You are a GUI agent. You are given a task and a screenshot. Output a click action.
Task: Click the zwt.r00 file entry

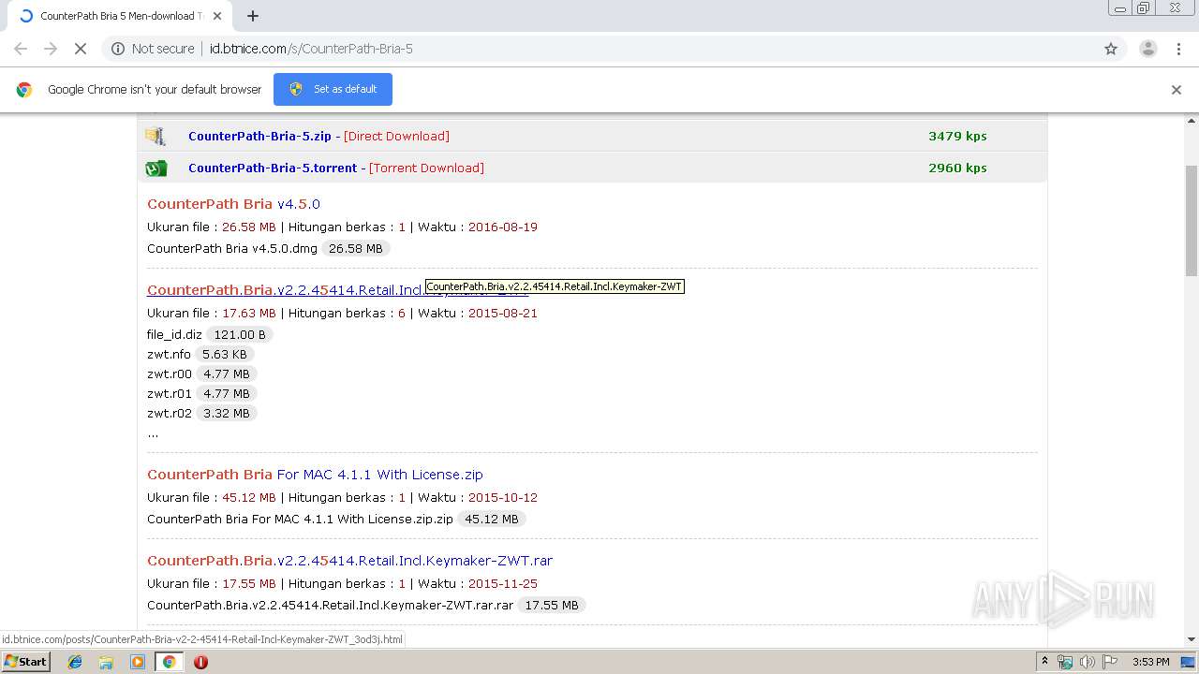click(x=170, y=374)
